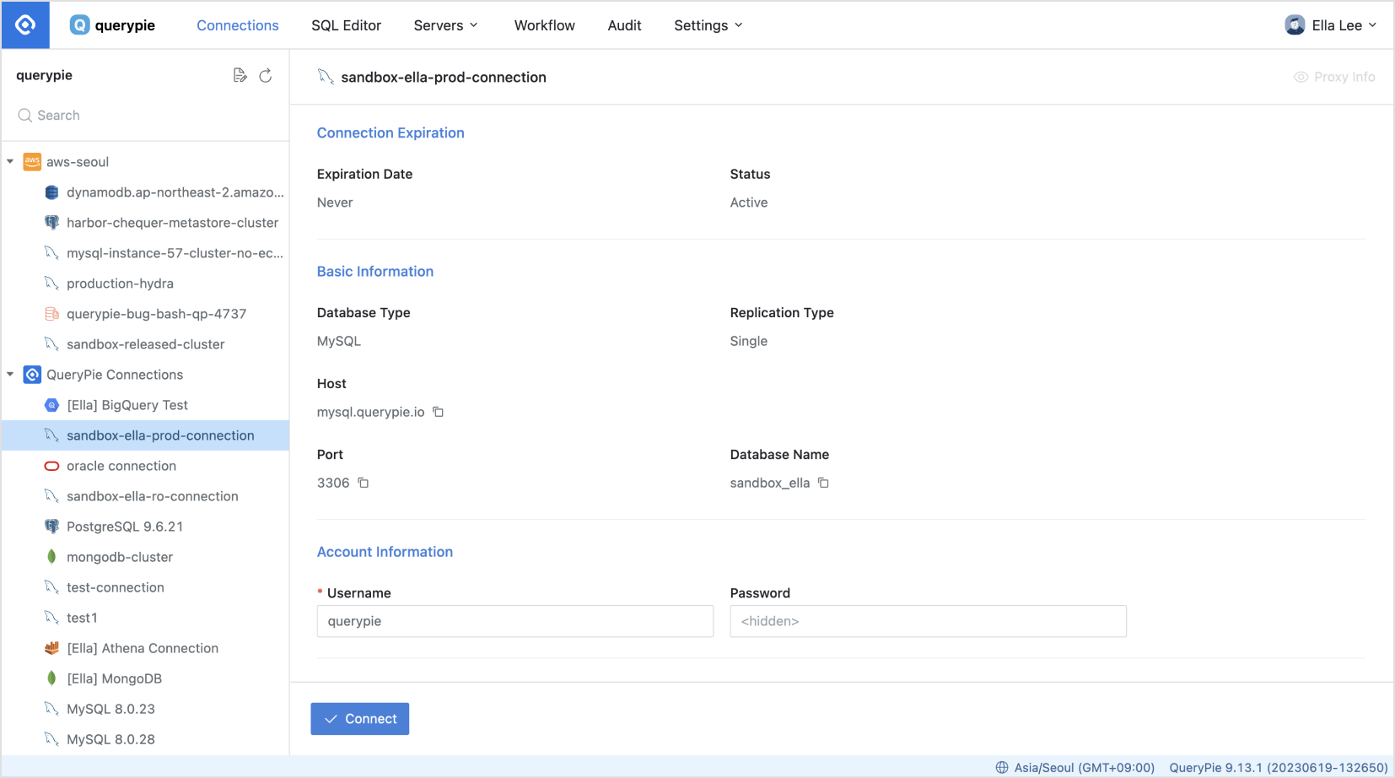This screenshot has height=778, width=1395.
Task: Click Ella Lee's avatar picture
Action: pyautogui.click(x=1295, y=25)
